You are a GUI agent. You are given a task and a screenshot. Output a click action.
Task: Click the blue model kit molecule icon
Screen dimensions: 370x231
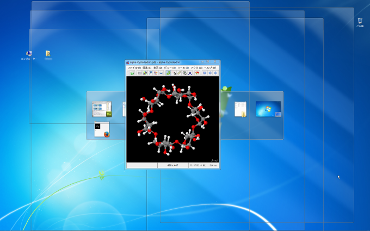click(190, 73)
